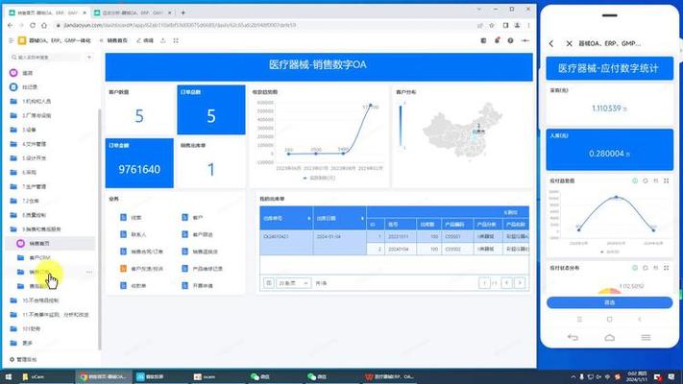This screenshot has width=683, height=384.
Task: Click the table settings icon left of page size
Action: pos(269,283)
